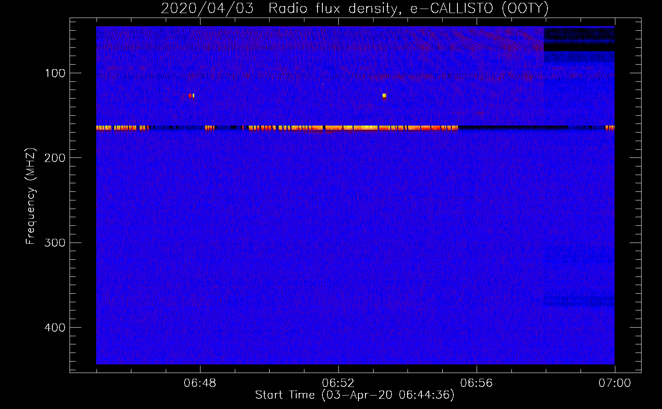Click the '200' frequency tick label

click(55, 158)
